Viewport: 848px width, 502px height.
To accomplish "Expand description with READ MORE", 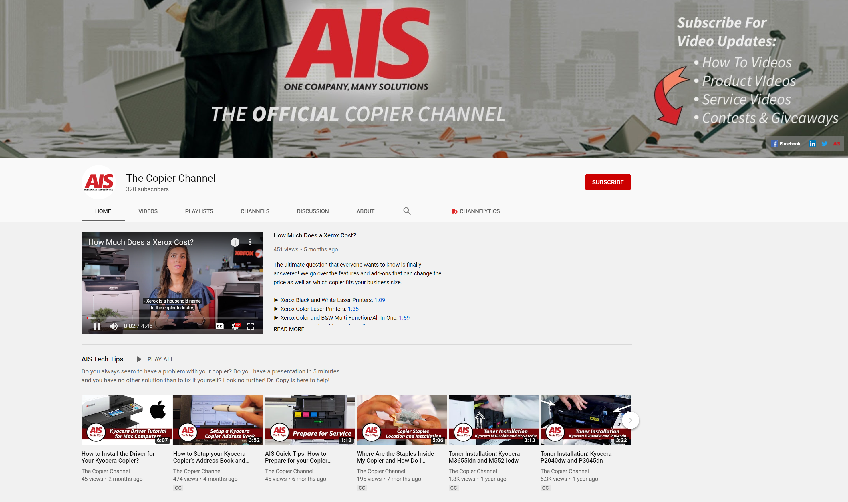I will (x=289, y=329).
